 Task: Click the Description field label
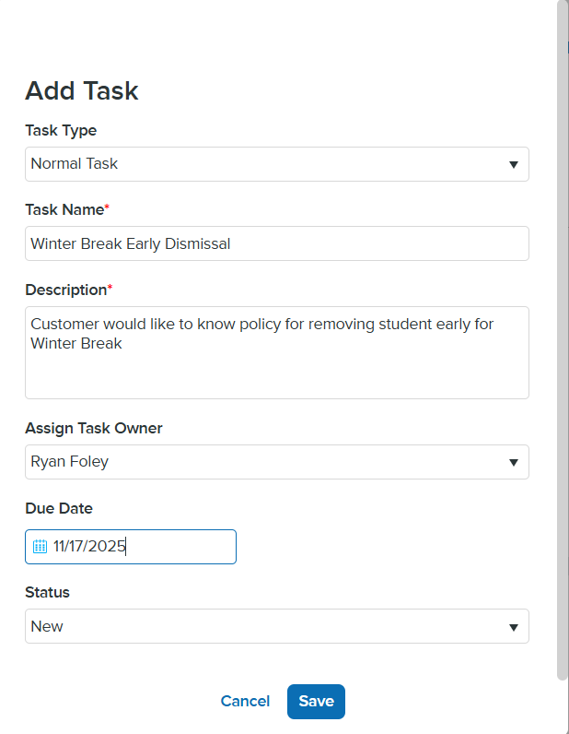point(66,290)
